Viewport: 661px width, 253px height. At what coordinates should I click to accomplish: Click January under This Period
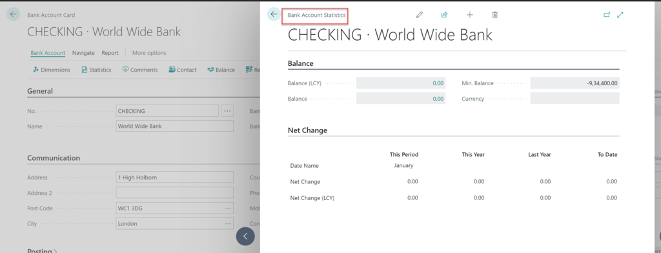tap(404, 165)
